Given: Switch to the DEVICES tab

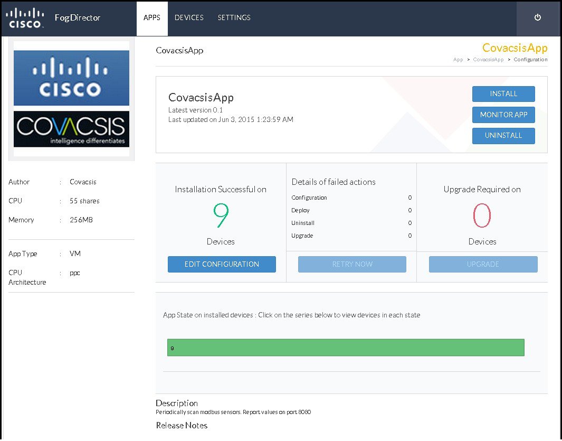Looking at the screenshot, I should tap(189, 17).
